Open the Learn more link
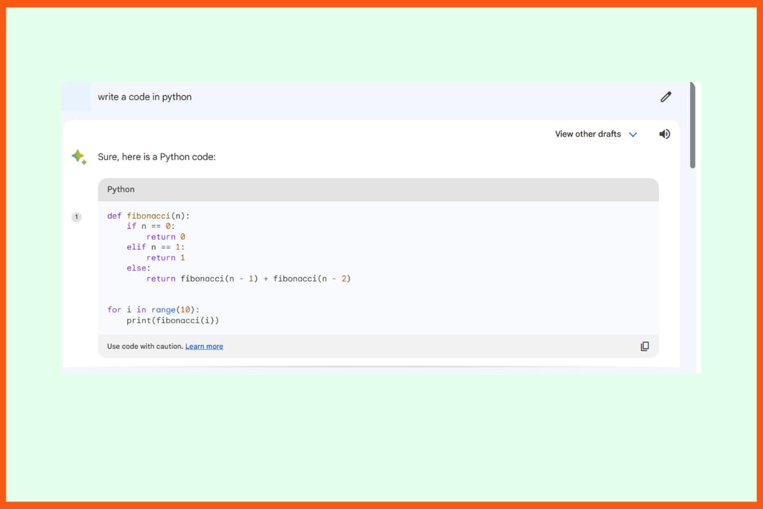This screenshot has width=763, height=509. click(x=203, y=346)
